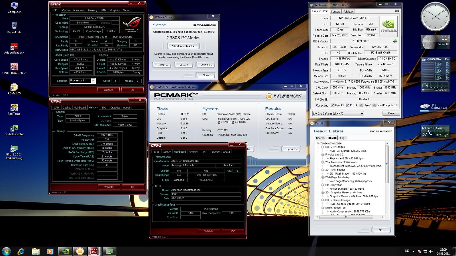
Task: Open Graphics tab in mainboard CPU-Z window
Action: click(x=215, y=152)
